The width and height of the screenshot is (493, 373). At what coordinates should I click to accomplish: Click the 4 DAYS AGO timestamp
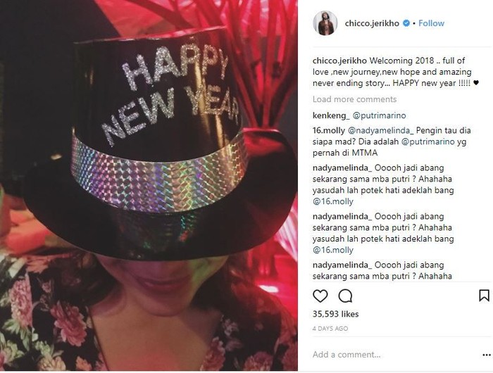pos(330,329)
